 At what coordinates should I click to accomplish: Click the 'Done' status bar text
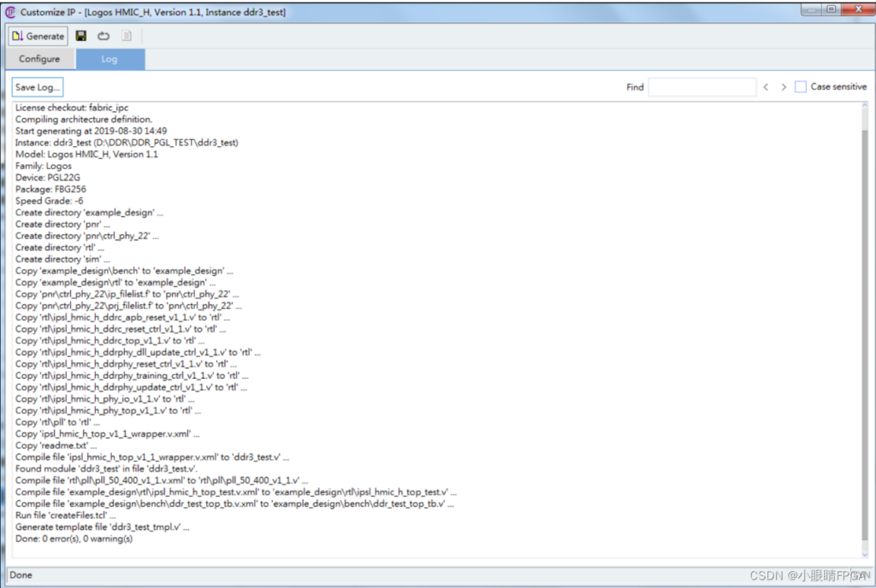tap(21, 575)
